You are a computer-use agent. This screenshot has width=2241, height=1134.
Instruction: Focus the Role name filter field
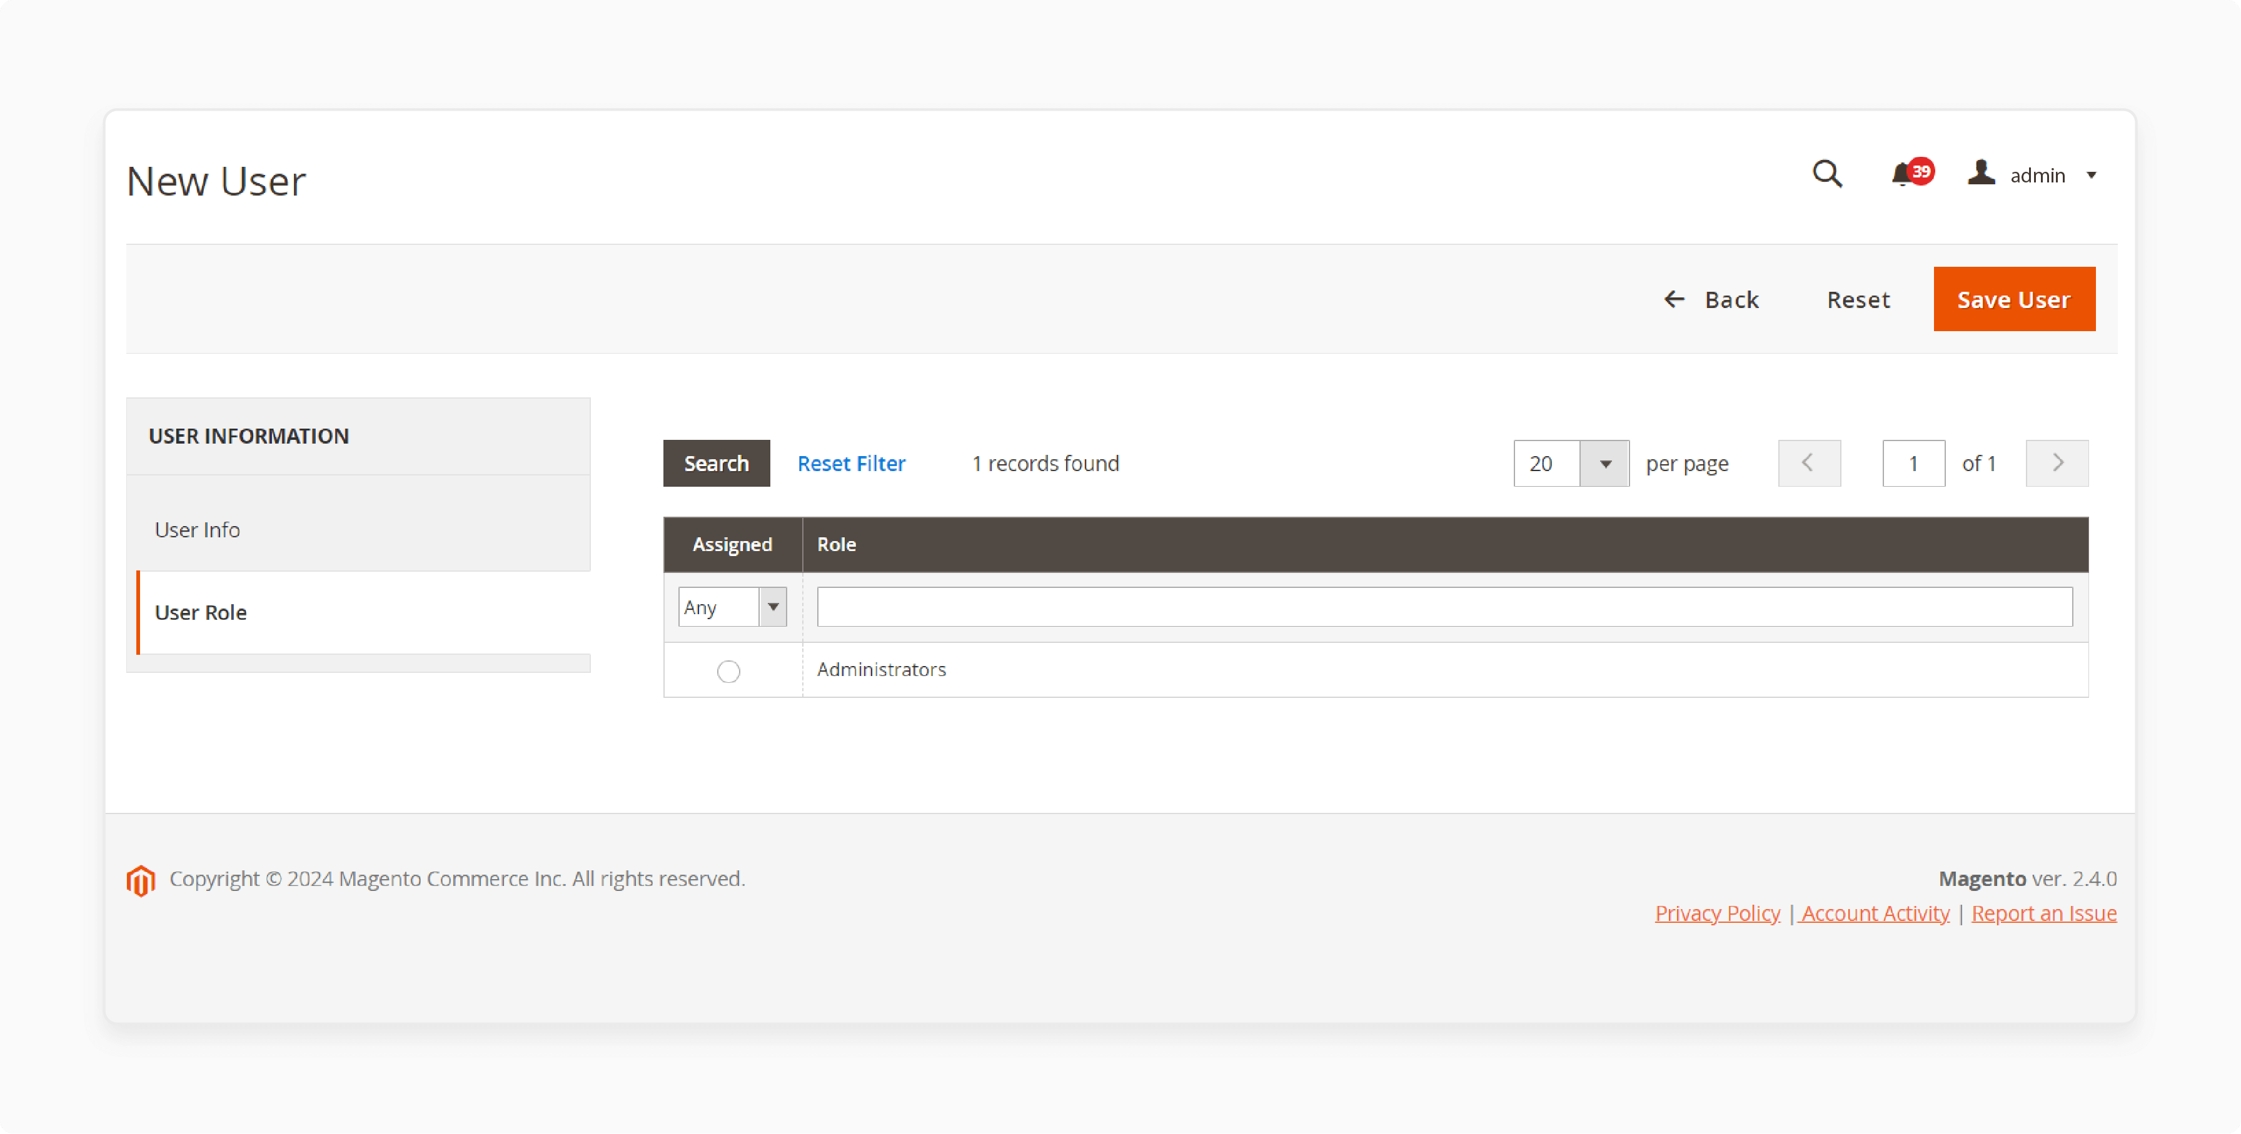click(1444, 607)
